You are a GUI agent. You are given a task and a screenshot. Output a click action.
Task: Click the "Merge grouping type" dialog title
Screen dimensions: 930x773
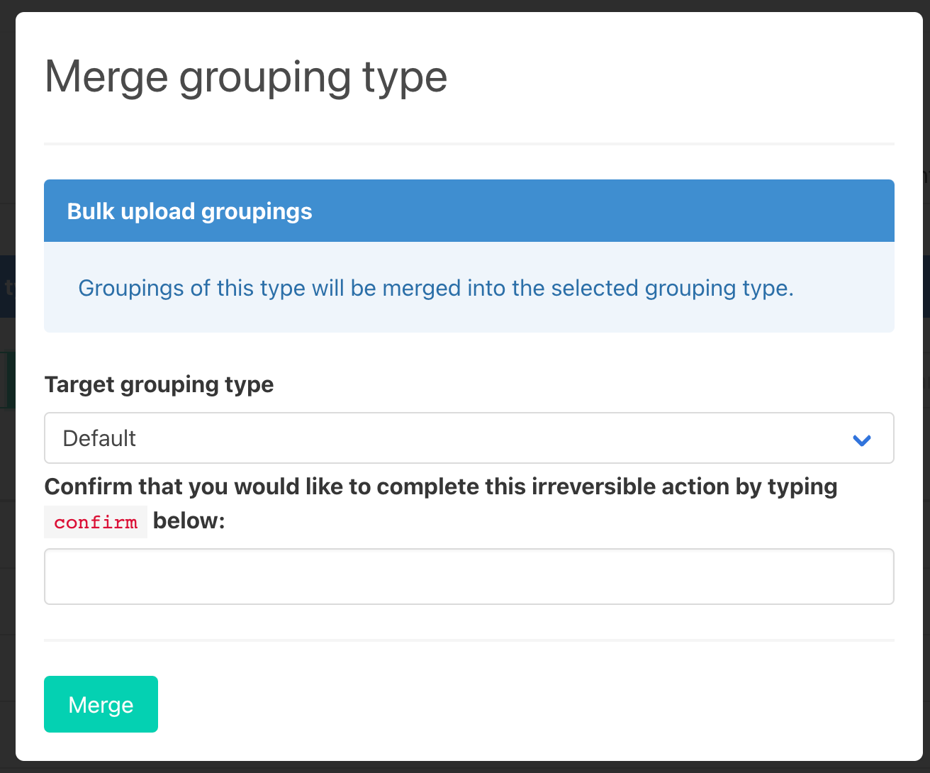(x=246, y=77)
